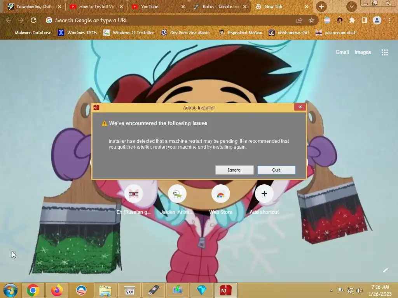Open the volume speaker tray icon
398x298 pixels.
[x=360, y=290]
